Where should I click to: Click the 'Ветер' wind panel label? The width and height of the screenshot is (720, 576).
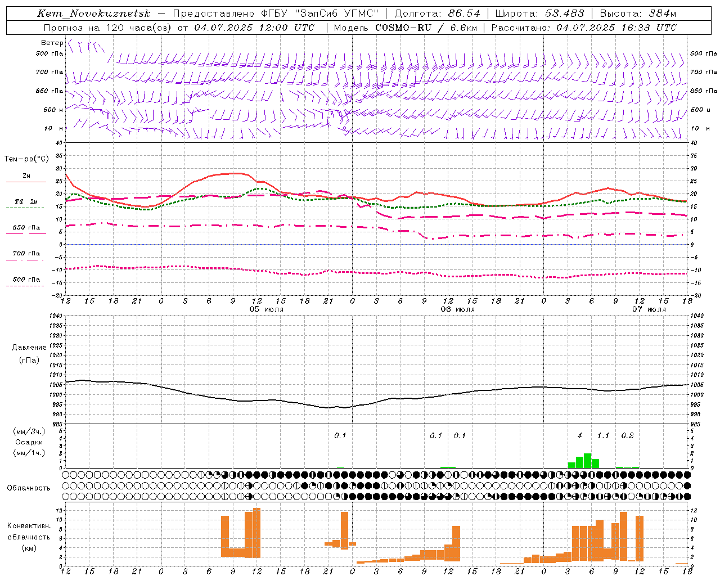[52, 43]
